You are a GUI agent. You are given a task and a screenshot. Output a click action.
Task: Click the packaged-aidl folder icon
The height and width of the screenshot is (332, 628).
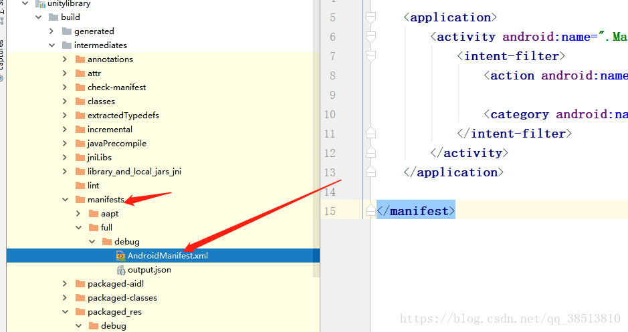click(80, 284)
